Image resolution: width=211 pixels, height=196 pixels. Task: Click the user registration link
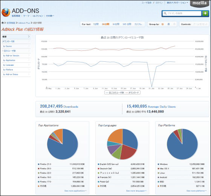coord(147,3)
